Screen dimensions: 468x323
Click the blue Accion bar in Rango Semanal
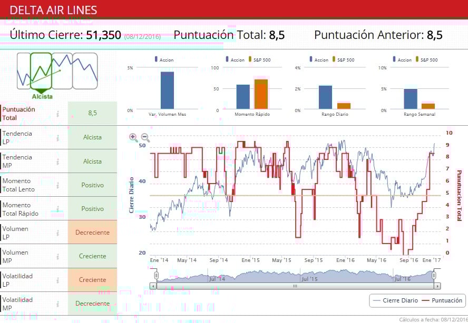tap(411, 99)
